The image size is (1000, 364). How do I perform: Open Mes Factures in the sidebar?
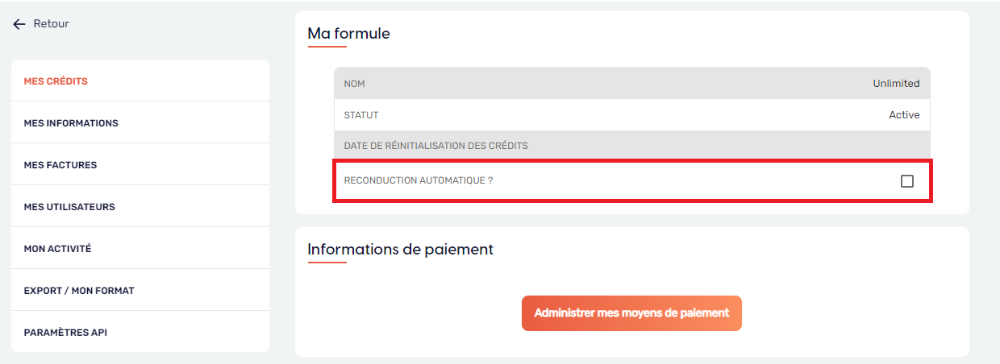coord(60,165)
